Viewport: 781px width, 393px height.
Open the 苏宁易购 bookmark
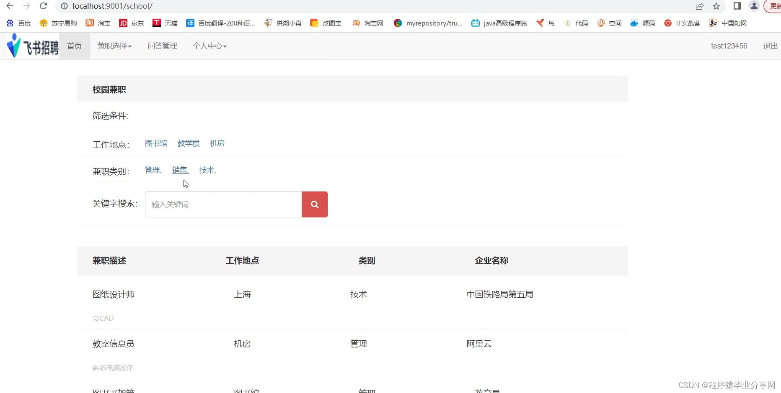[58, 23]
